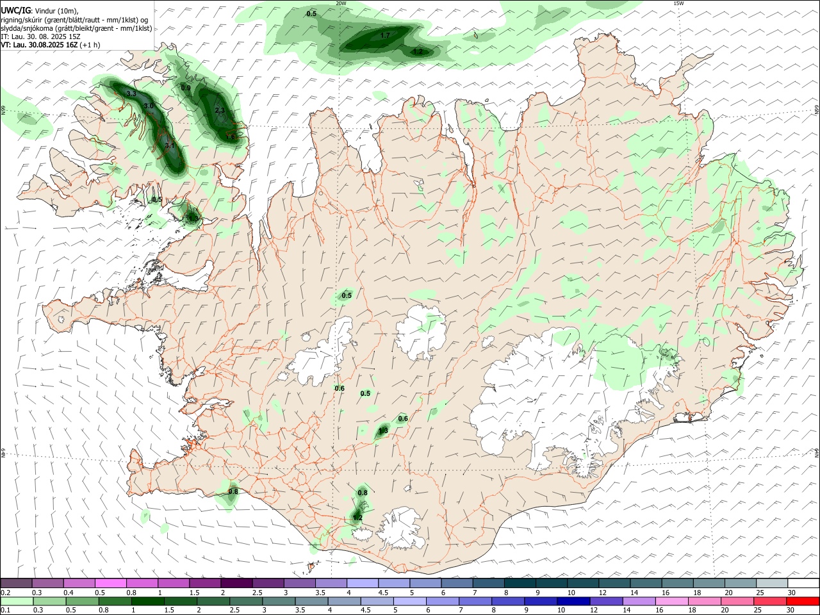This screenshot has height=615, width=820.
Task: Click the 3.0 precipitation label
Action: pyautogui.click(x=149, y=106)
